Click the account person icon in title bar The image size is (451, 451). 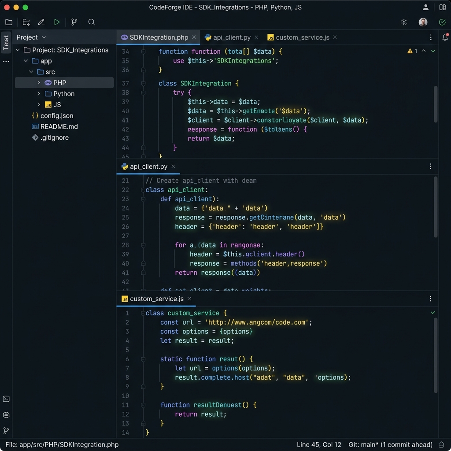coord(425,7)
